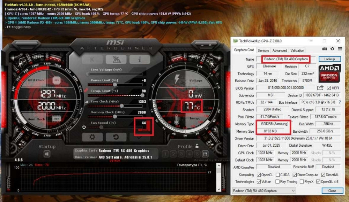Open the Validation tab
The width and height of the screenshot is (349, 202).
[x=297, y=50]
